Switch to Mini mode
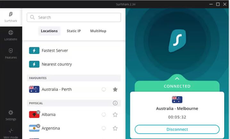Screen dimensions: 230x139 click(11, 134)
